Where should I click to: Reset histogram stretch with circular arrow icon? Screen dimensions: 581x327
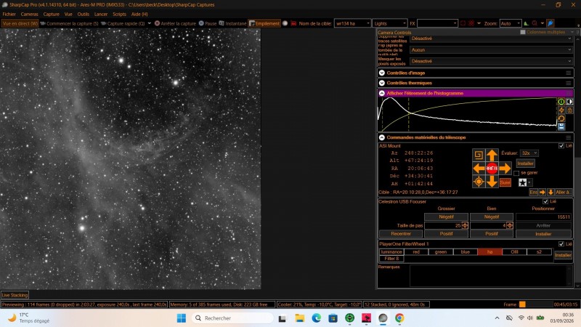pyautogui.click(x=561, y=118)
